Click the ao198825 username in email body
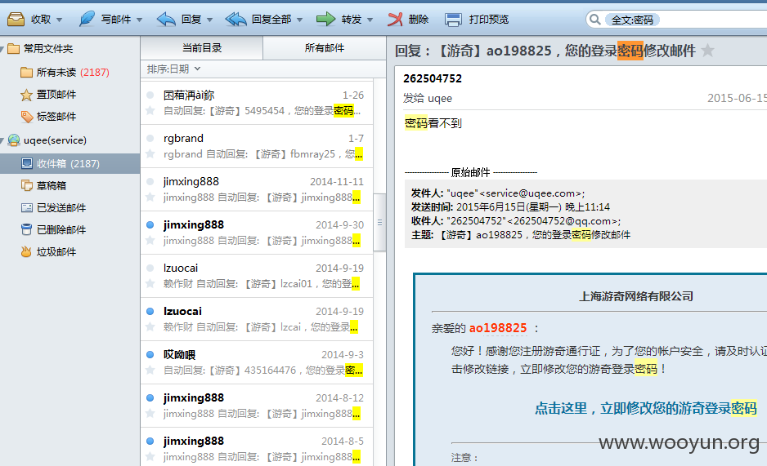 pyautogui.click(x=498, y=328)
